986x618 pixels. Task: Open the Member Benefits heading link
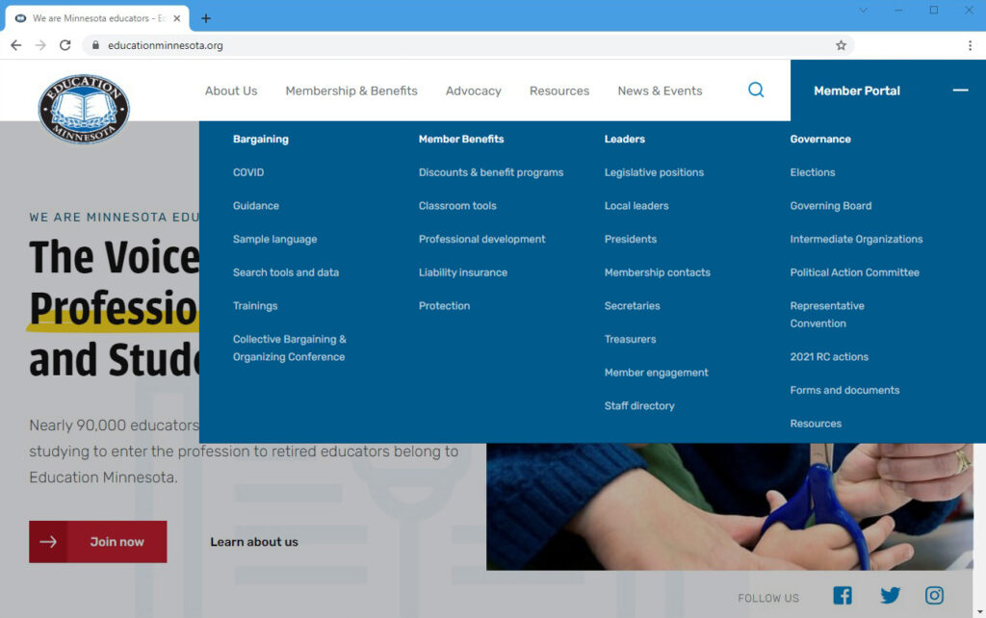pyautogui.click(x=461, y=139)
